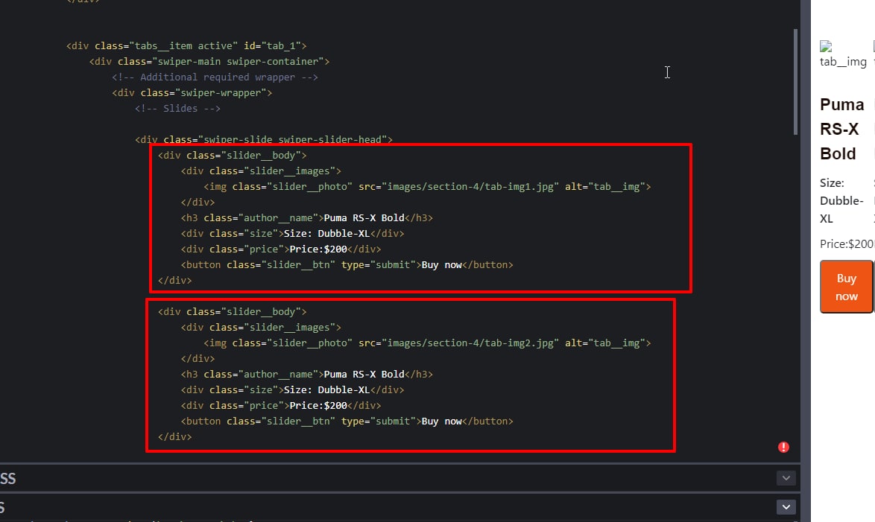
Task: Expand the CSS panel chevron dropdown
Action: (786, 478)
